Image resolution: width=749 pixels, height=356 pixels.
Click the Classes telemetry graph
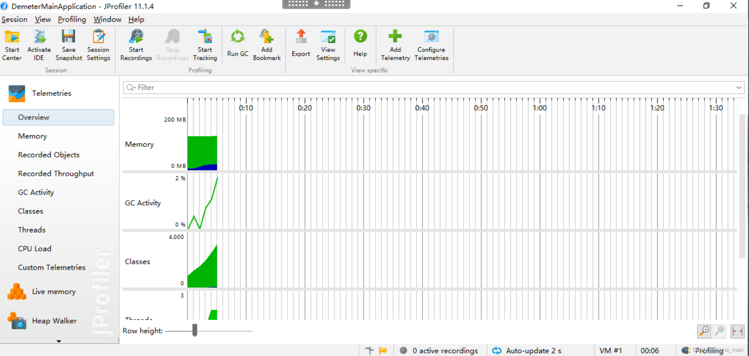pyautogui.click(x=202, y=266)
